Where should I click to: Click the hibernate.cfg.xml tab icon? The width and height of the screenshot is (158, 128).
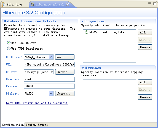click(32, 4)
